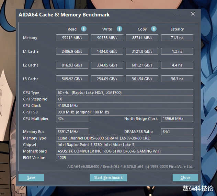Click the Chipset label
Viewport: 217px width, 196px height.
pyautogui.click(x=30, y=145)
